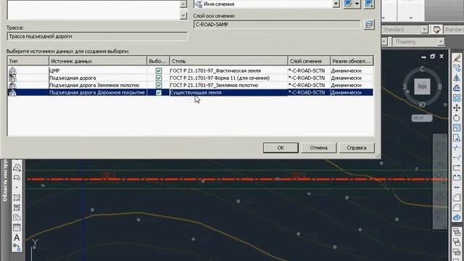Click the section axis layer picker icon
The width and height of the screenshot is (464, 261).
click(x=369, y=24)
